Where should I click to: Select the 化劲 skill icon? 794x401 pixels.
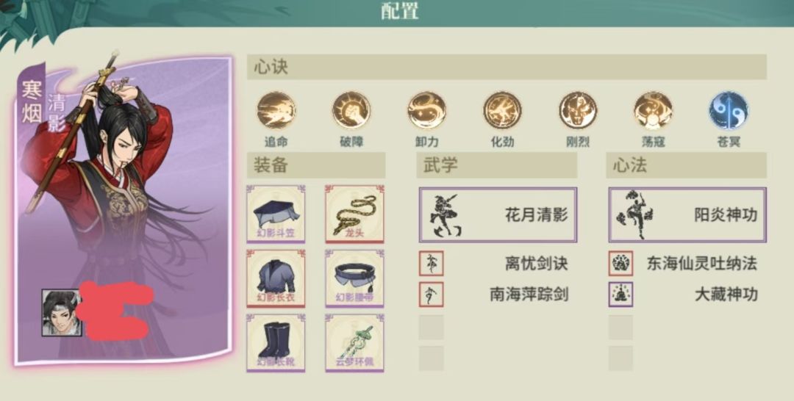point(502,110)
